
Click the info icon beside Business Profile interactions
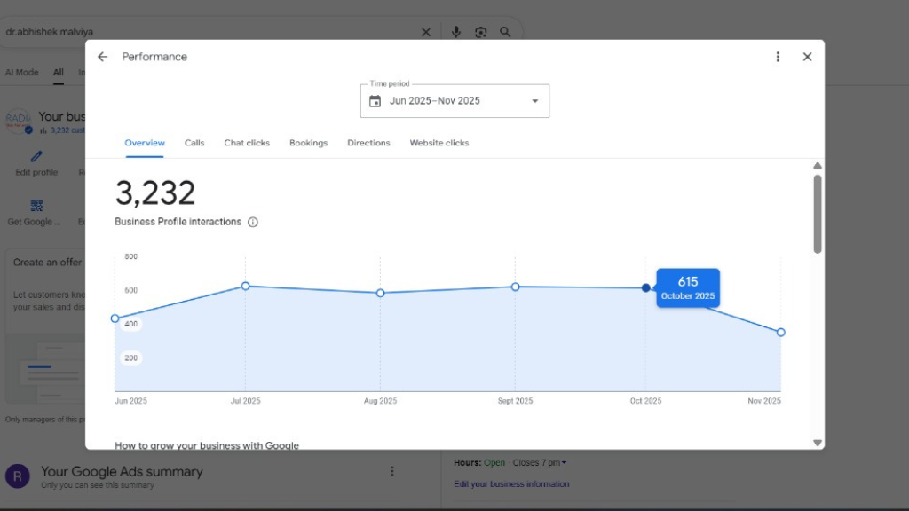click(x=253, y=223)
